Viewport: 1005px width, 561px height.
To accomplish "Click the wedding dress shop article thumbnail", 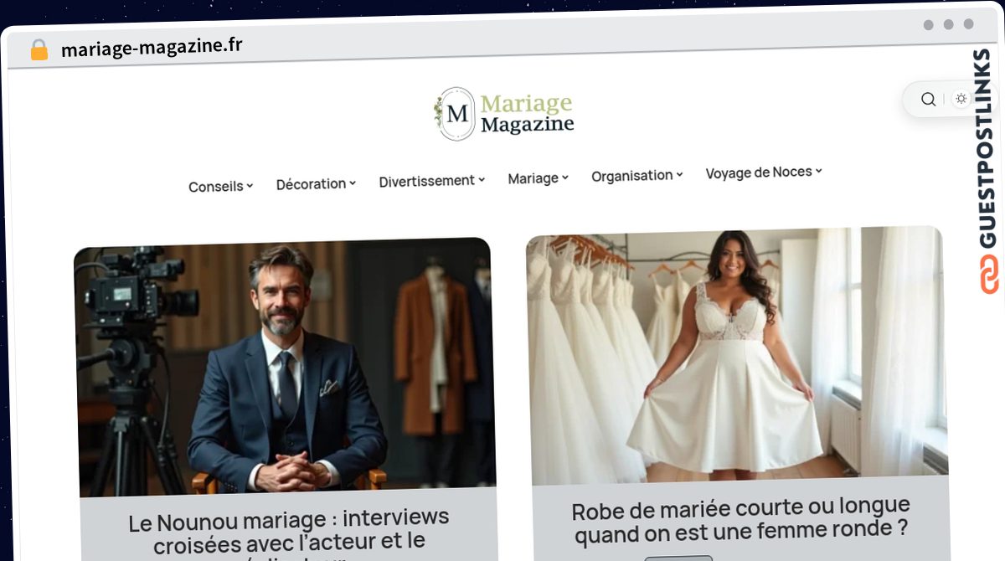I will click(737, 355).
